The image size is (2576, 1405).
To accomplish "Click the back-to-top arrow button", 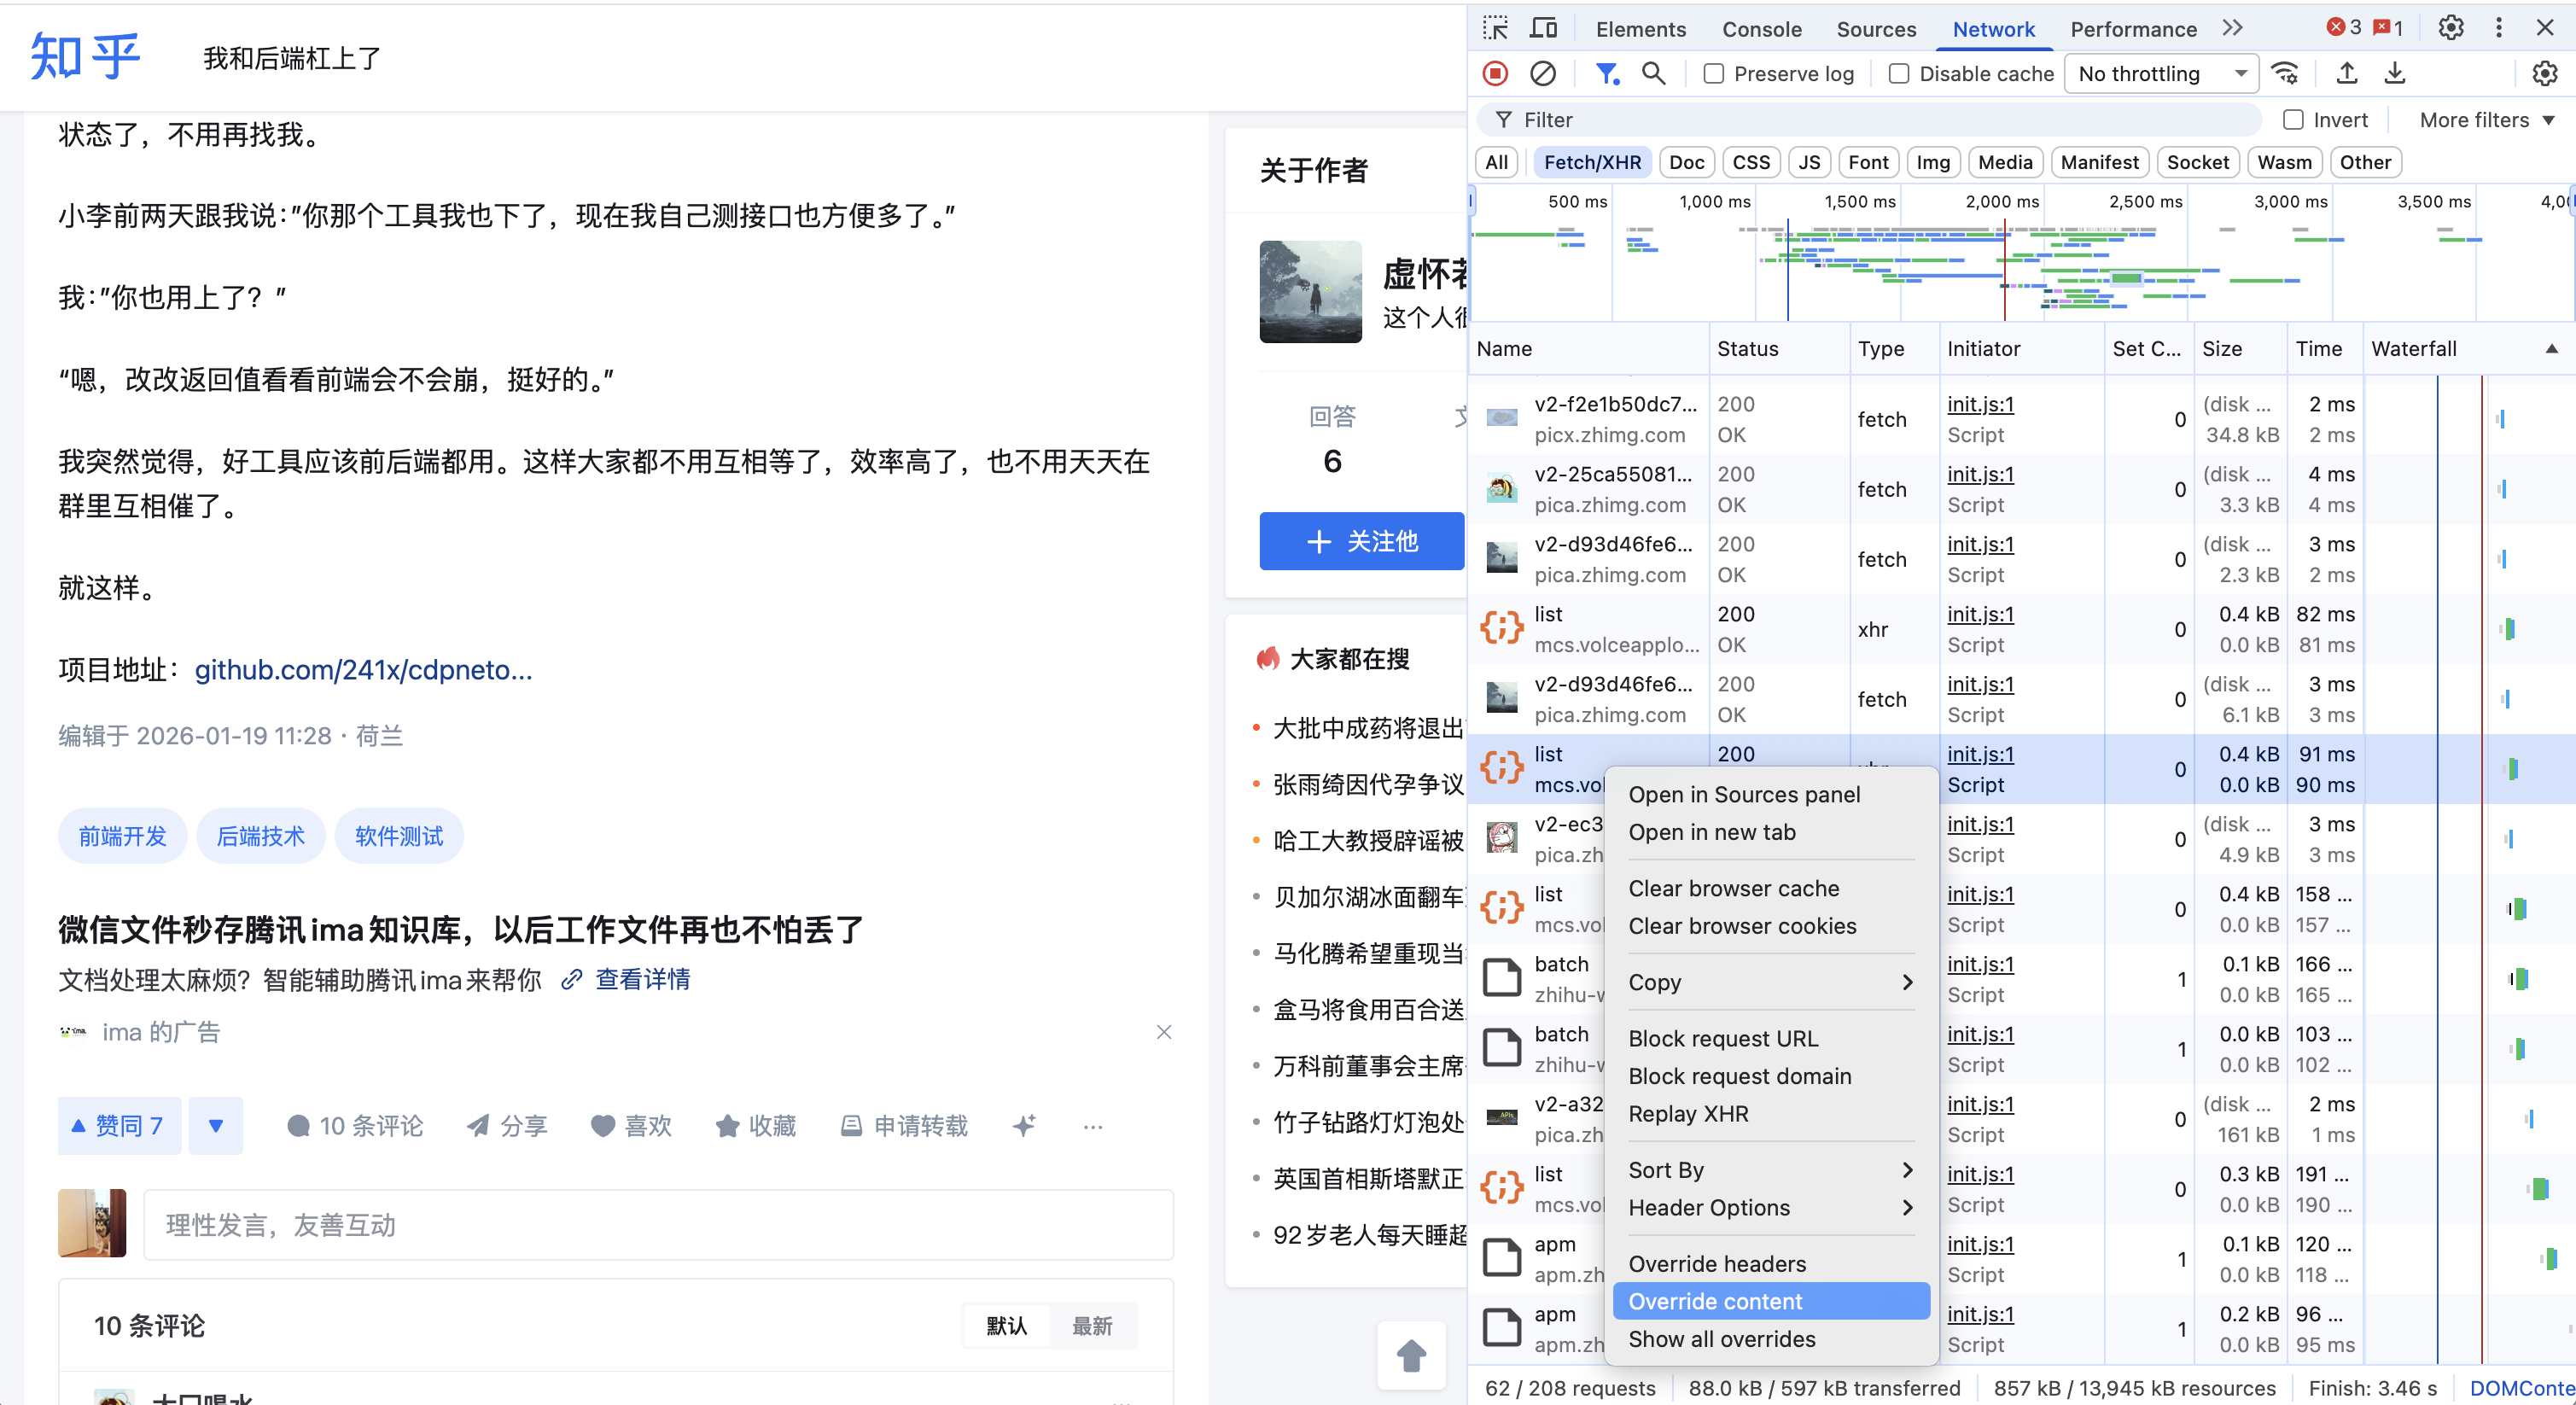I will coord(1411,1355).
